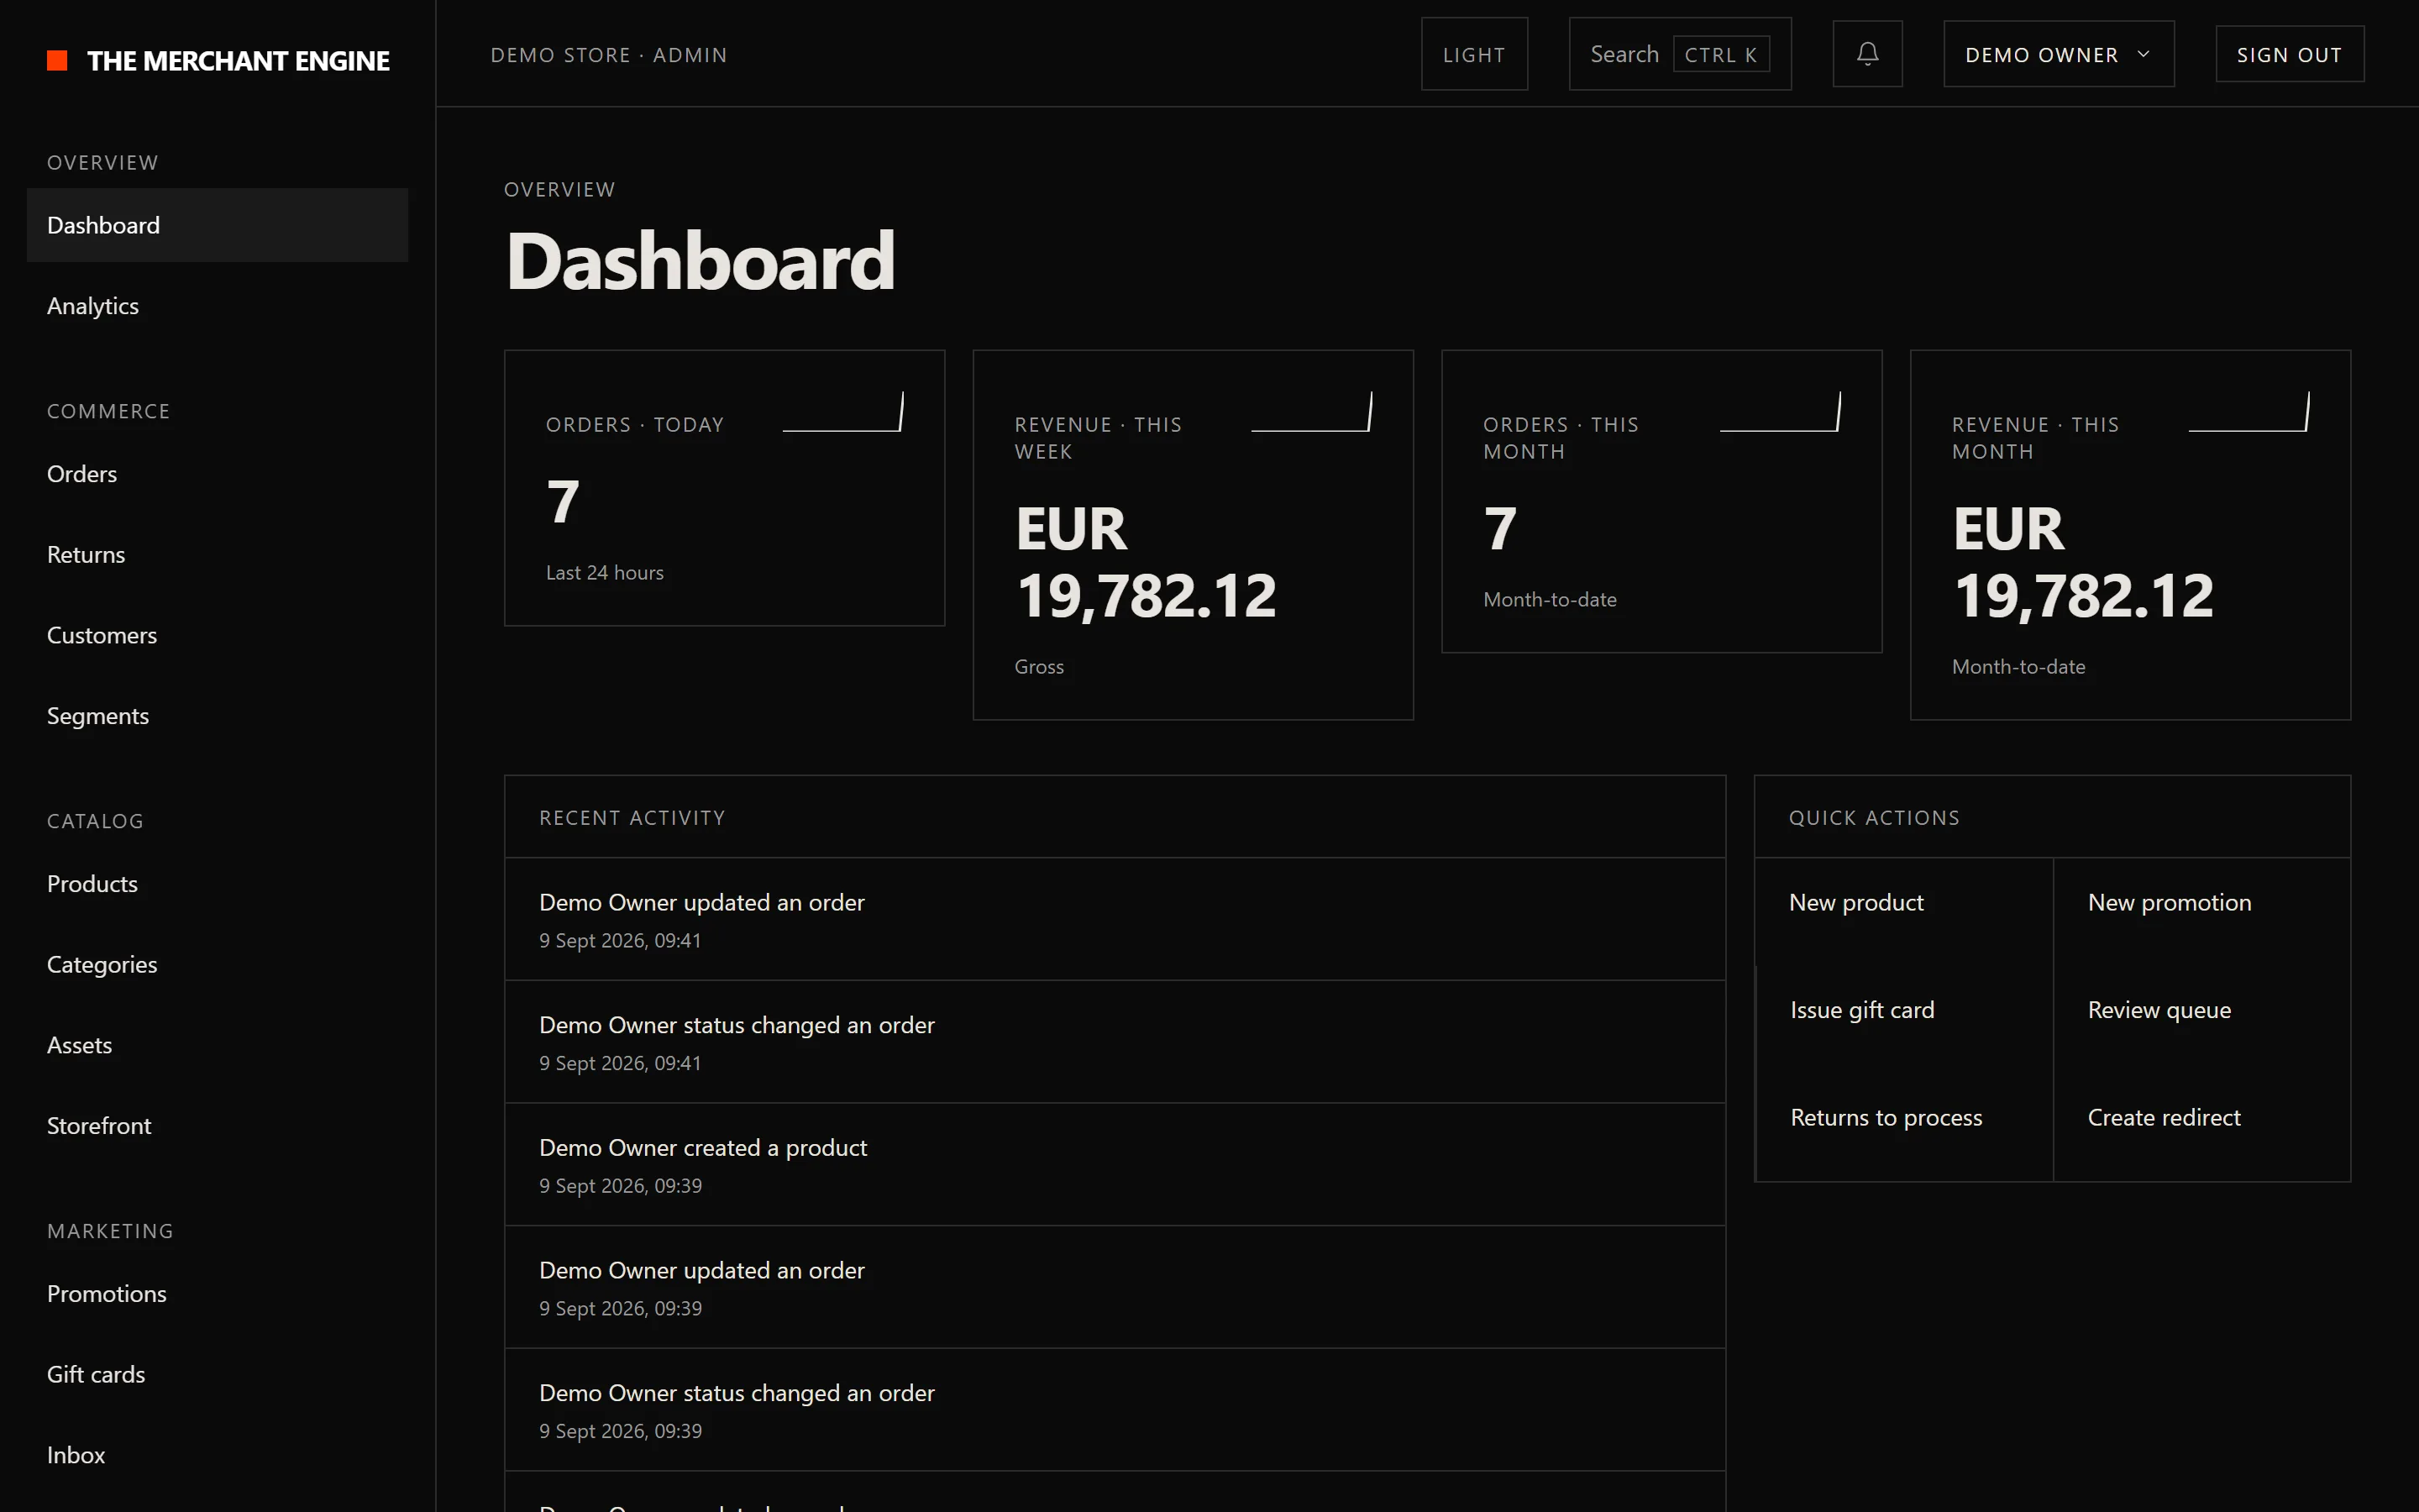Open the Search field with the Ctrl K shortcut

1679,54
